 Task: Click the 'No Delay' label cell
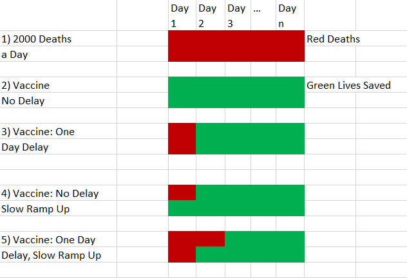59,100
